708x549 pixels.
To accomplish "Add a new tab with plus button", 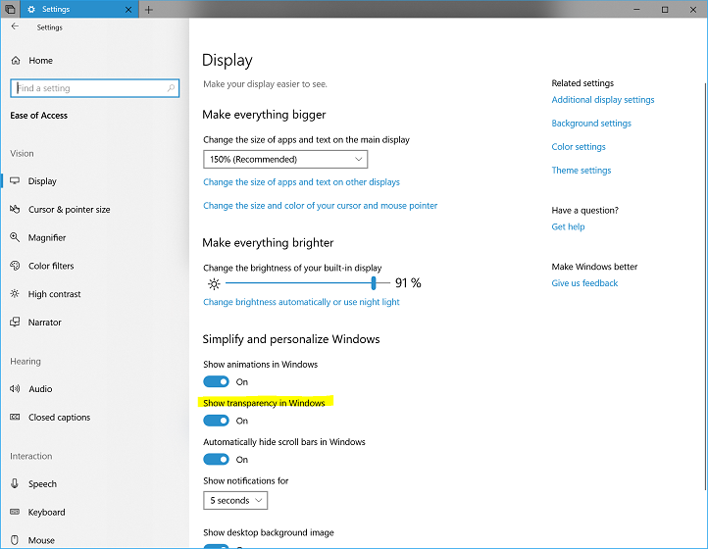I will coord(148,10).
